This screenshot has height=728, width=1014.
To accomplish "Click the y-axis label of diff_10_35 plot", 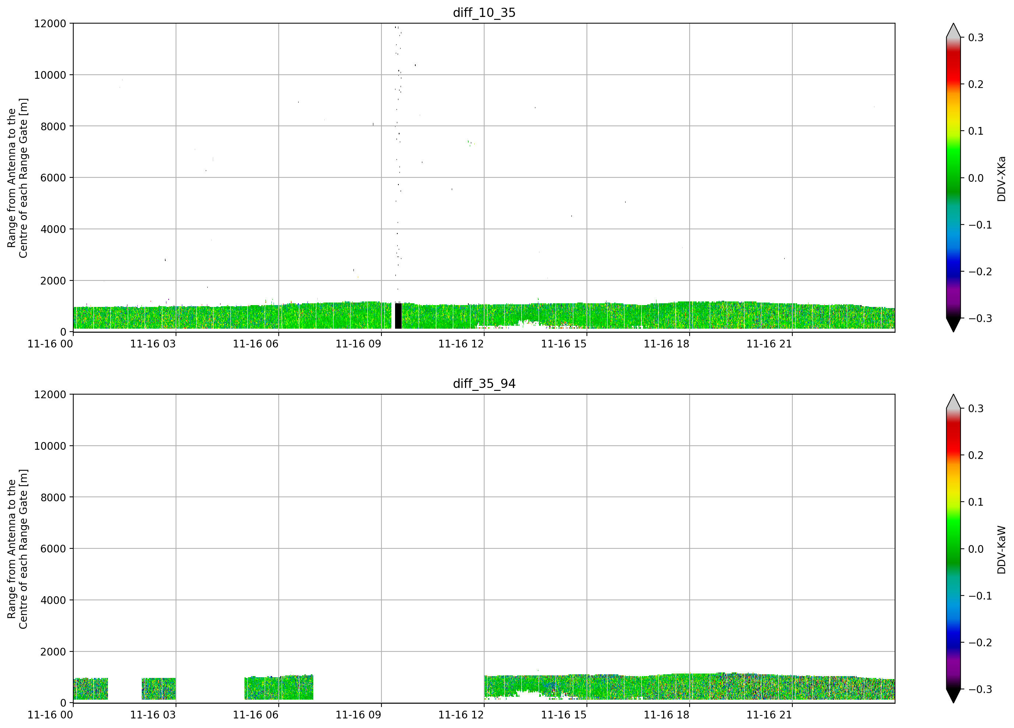I will click(17, 178).
